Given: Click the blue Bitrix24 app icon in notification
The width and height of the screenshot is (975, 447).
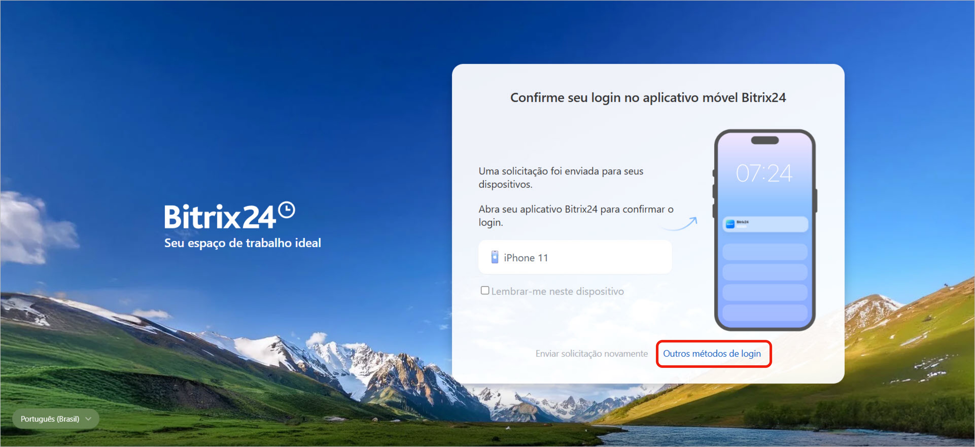Looking at the screenshot, I should (x=730, y=224).
